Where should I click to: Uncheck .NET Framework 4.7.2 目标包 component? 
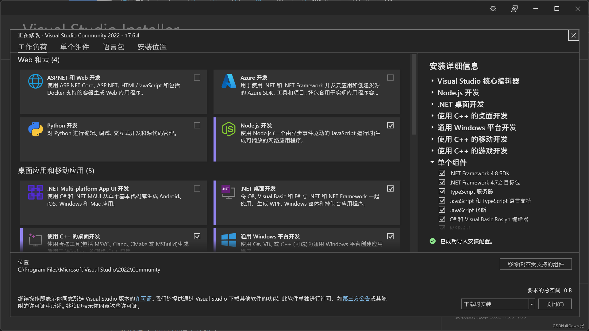tap(442, 182)
